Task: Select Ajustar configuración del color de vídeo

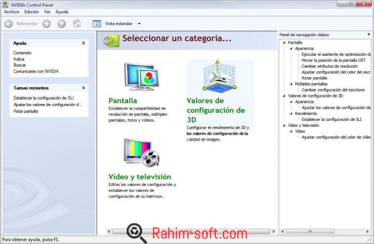Action: pyautogui.click(x=336, y=137)
